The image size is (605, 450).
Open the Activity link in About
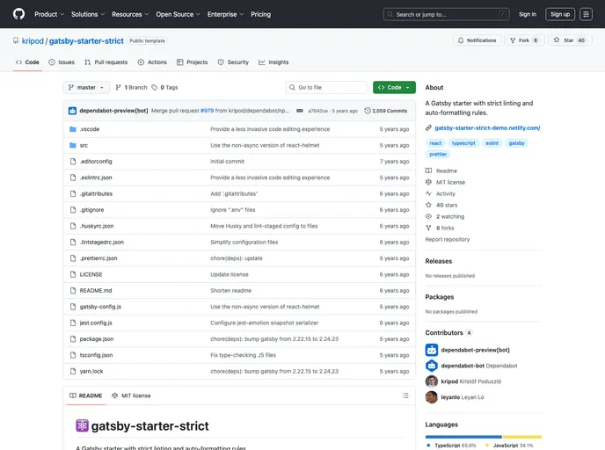point(441,193)
